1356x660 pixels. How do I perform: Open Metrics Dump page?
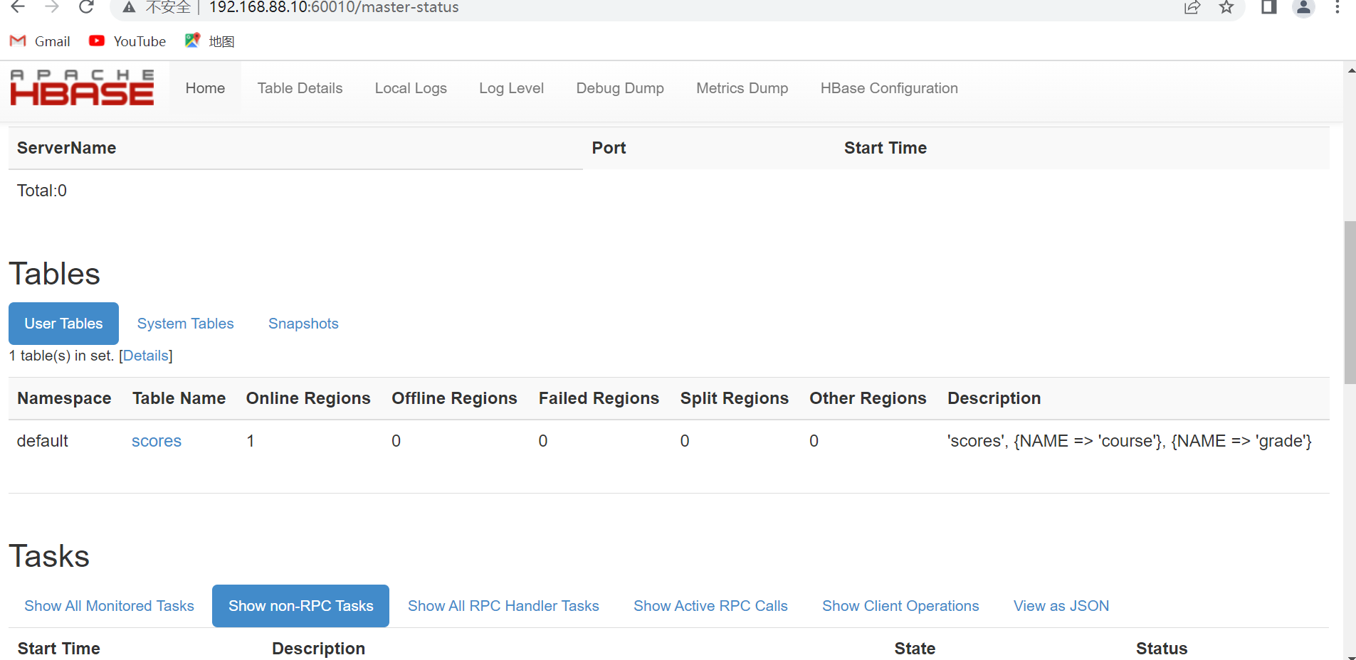pyautogui.click(x=742, y=88)
